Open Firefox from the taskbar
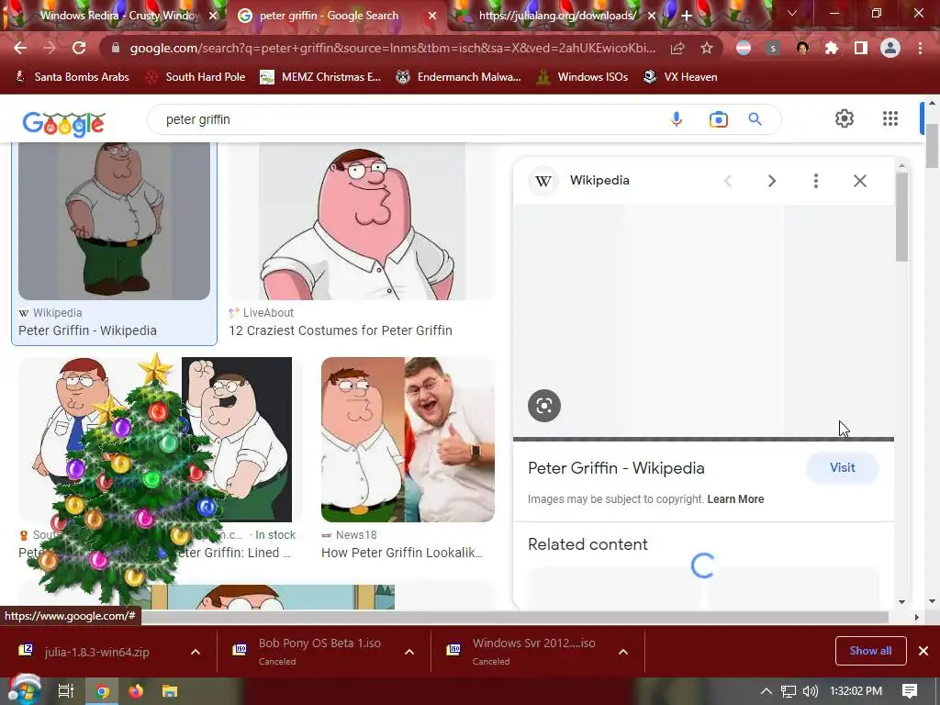 (136, 691)
